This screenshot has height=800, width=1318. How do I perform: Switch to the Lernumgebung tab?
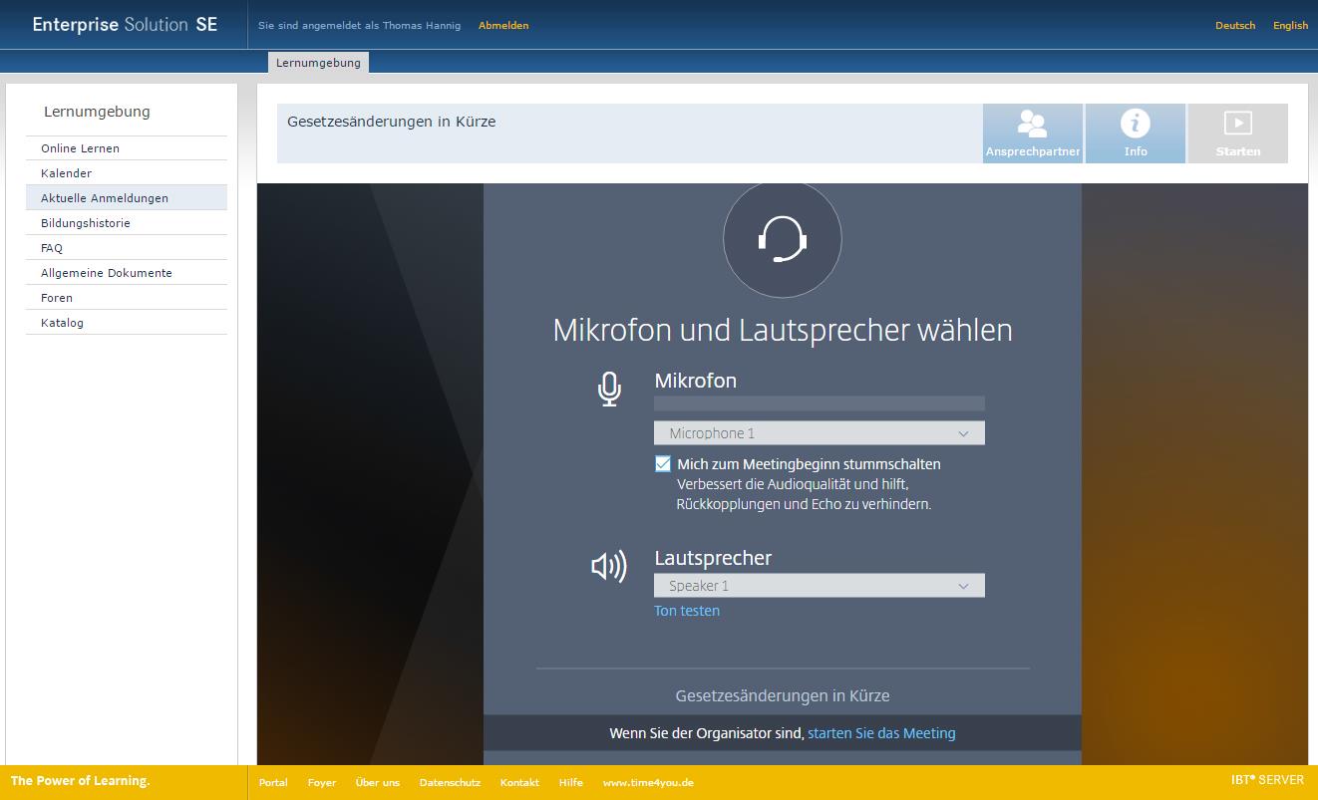pos(318,63)
